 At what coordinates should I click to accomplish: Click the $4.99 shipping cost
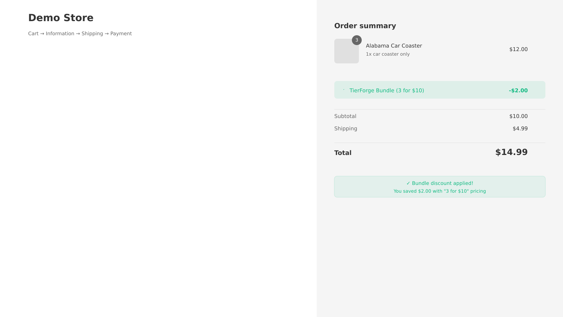point(520,129)
